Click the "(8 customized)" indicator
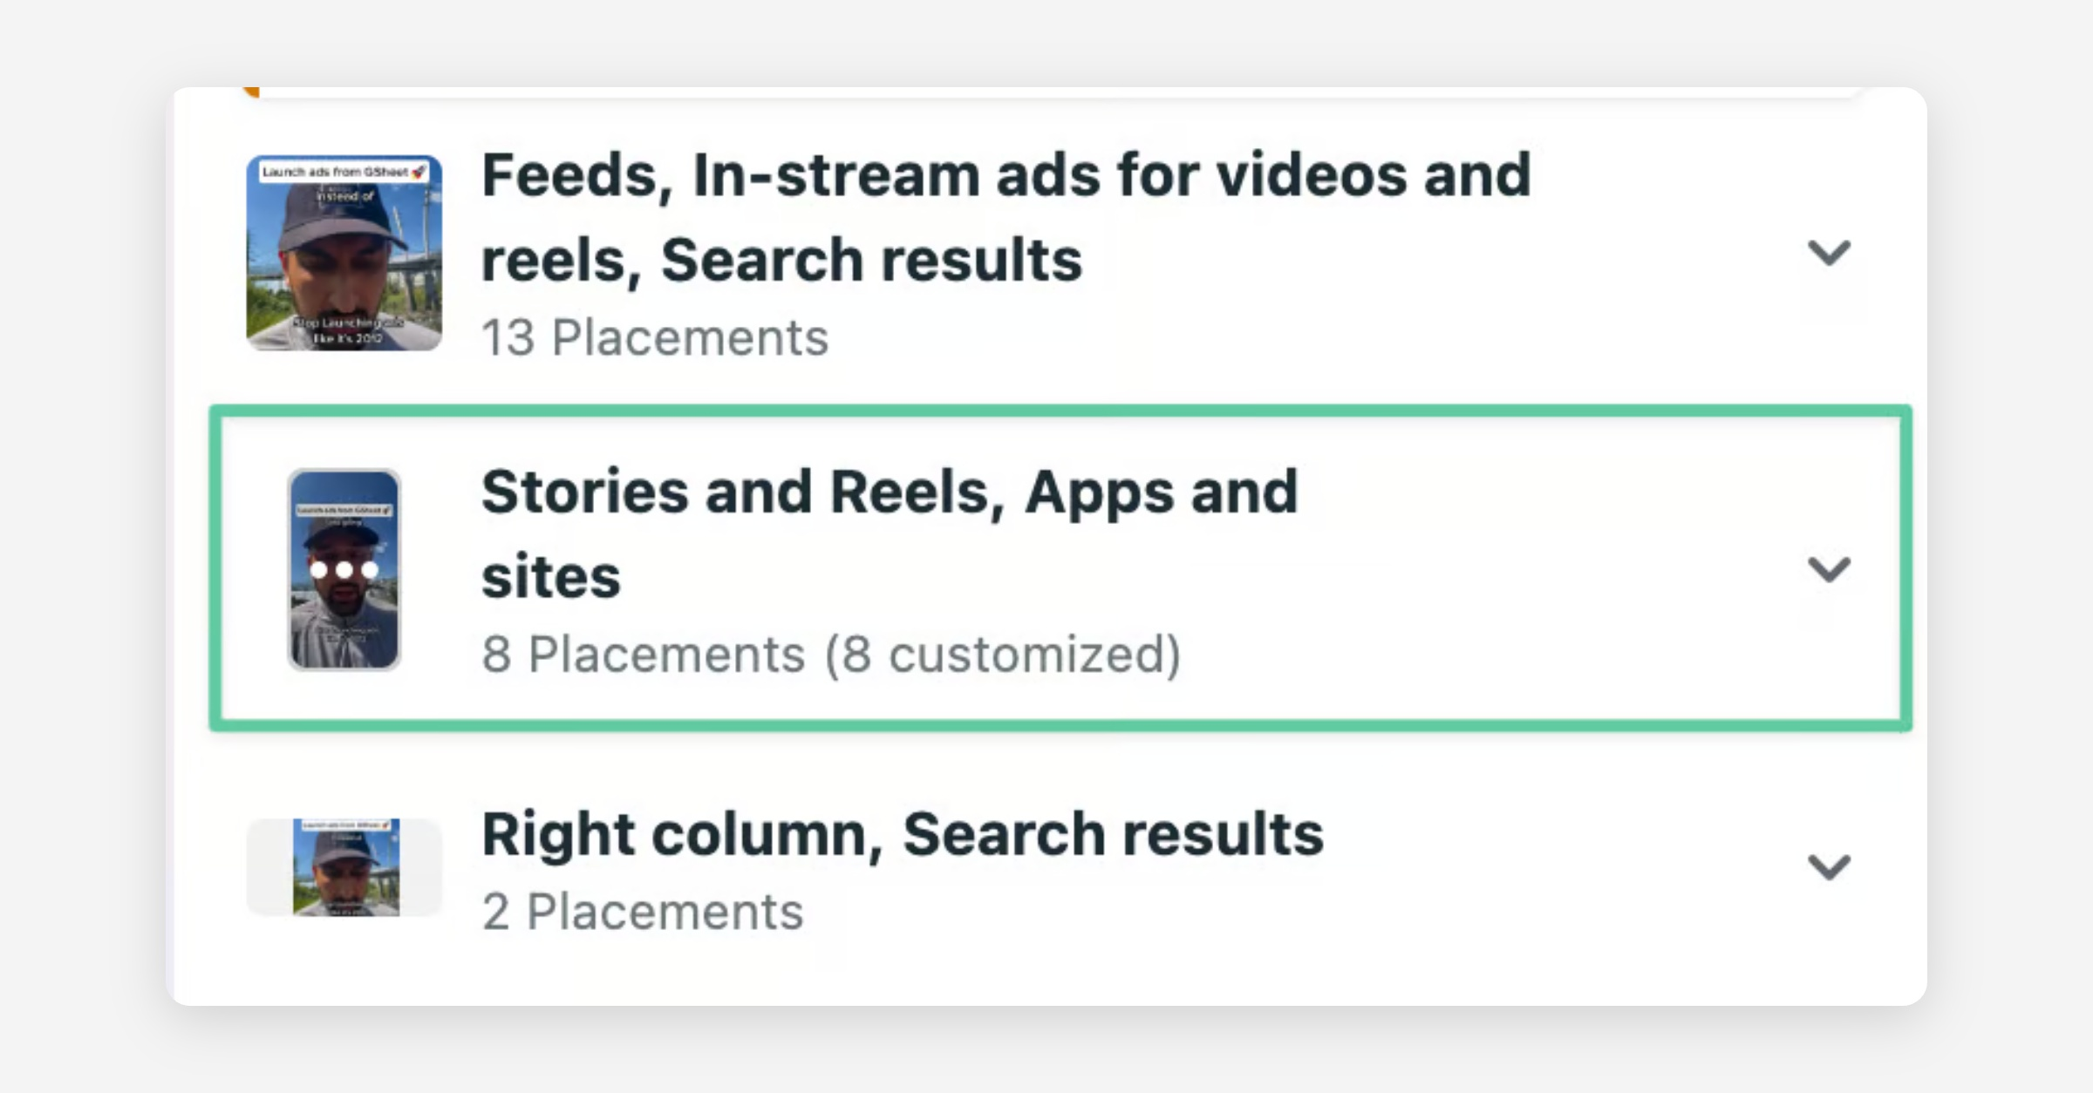This screenshot has width=2093, height=1093. click(1003, 655)
